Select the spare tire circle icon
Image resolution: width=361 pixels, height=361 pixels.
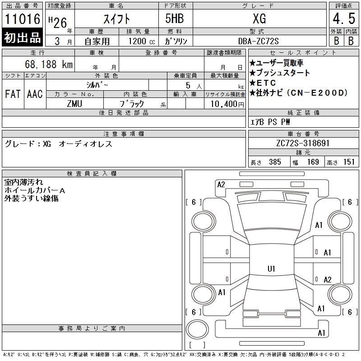point(197,329)
